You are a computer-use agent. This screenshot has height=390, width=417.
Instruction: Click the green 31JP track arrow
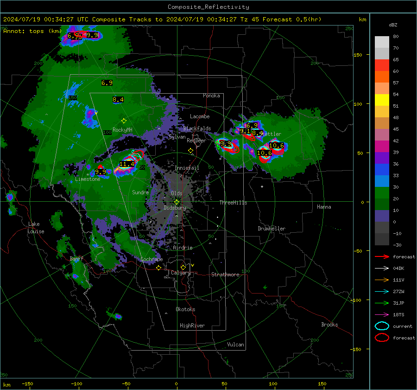point(382,303)
